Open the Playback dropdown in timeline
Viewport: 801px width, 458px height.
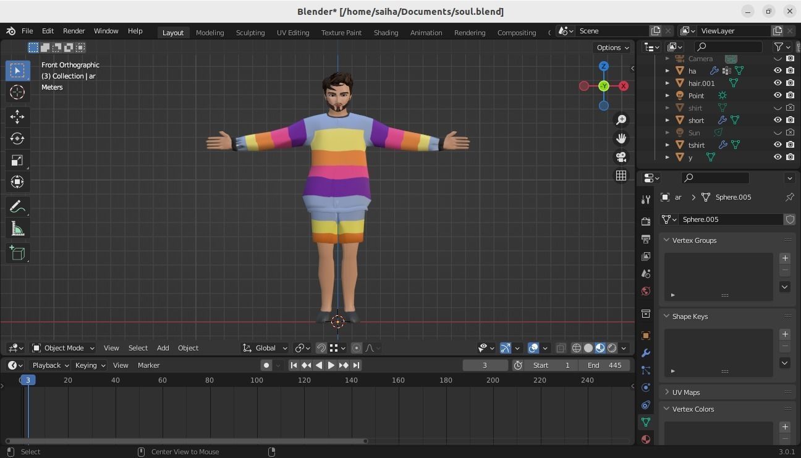pos(49,365)
